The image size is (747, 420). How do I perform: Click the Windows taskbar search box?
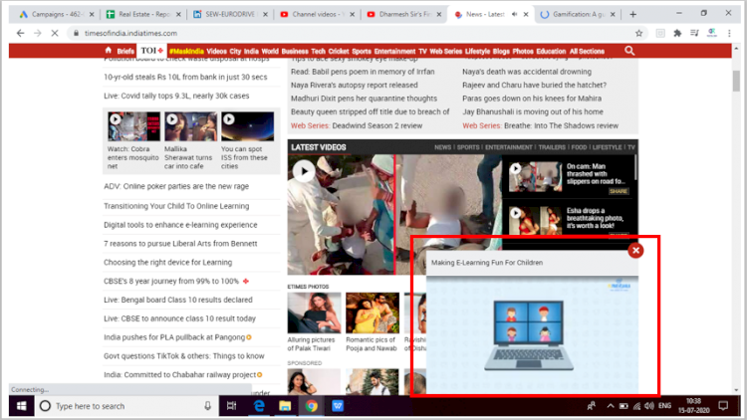(x=126, y=406)
